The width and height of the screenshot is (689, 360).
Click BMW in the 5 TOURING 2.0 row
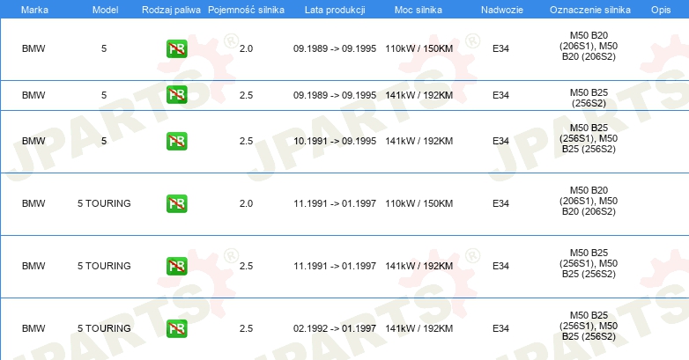[33, 203]
